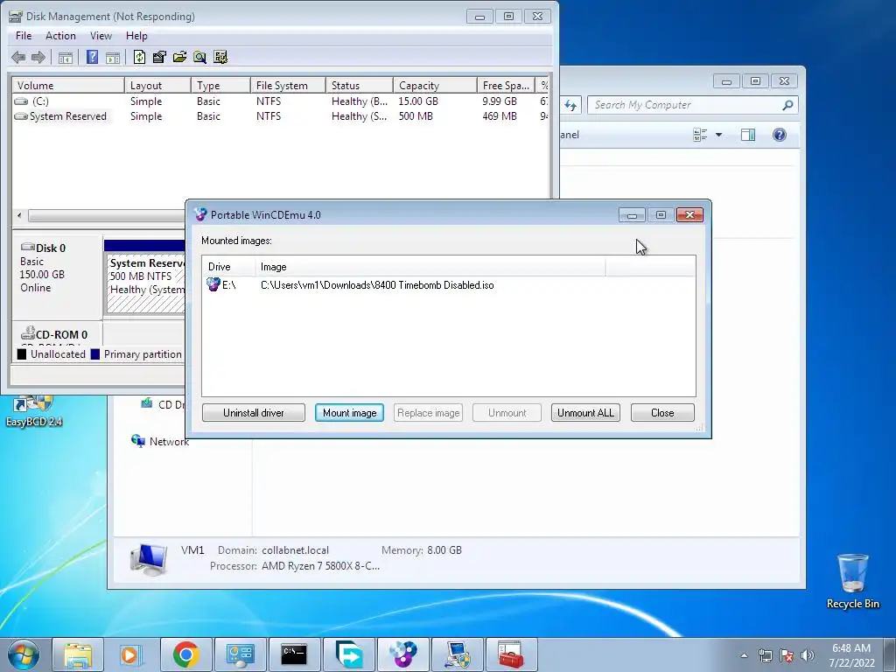Open the red toolbox taskbar icon
Image resolution: width=896 pixels, height=672 pixels.
tap(510, 654)
